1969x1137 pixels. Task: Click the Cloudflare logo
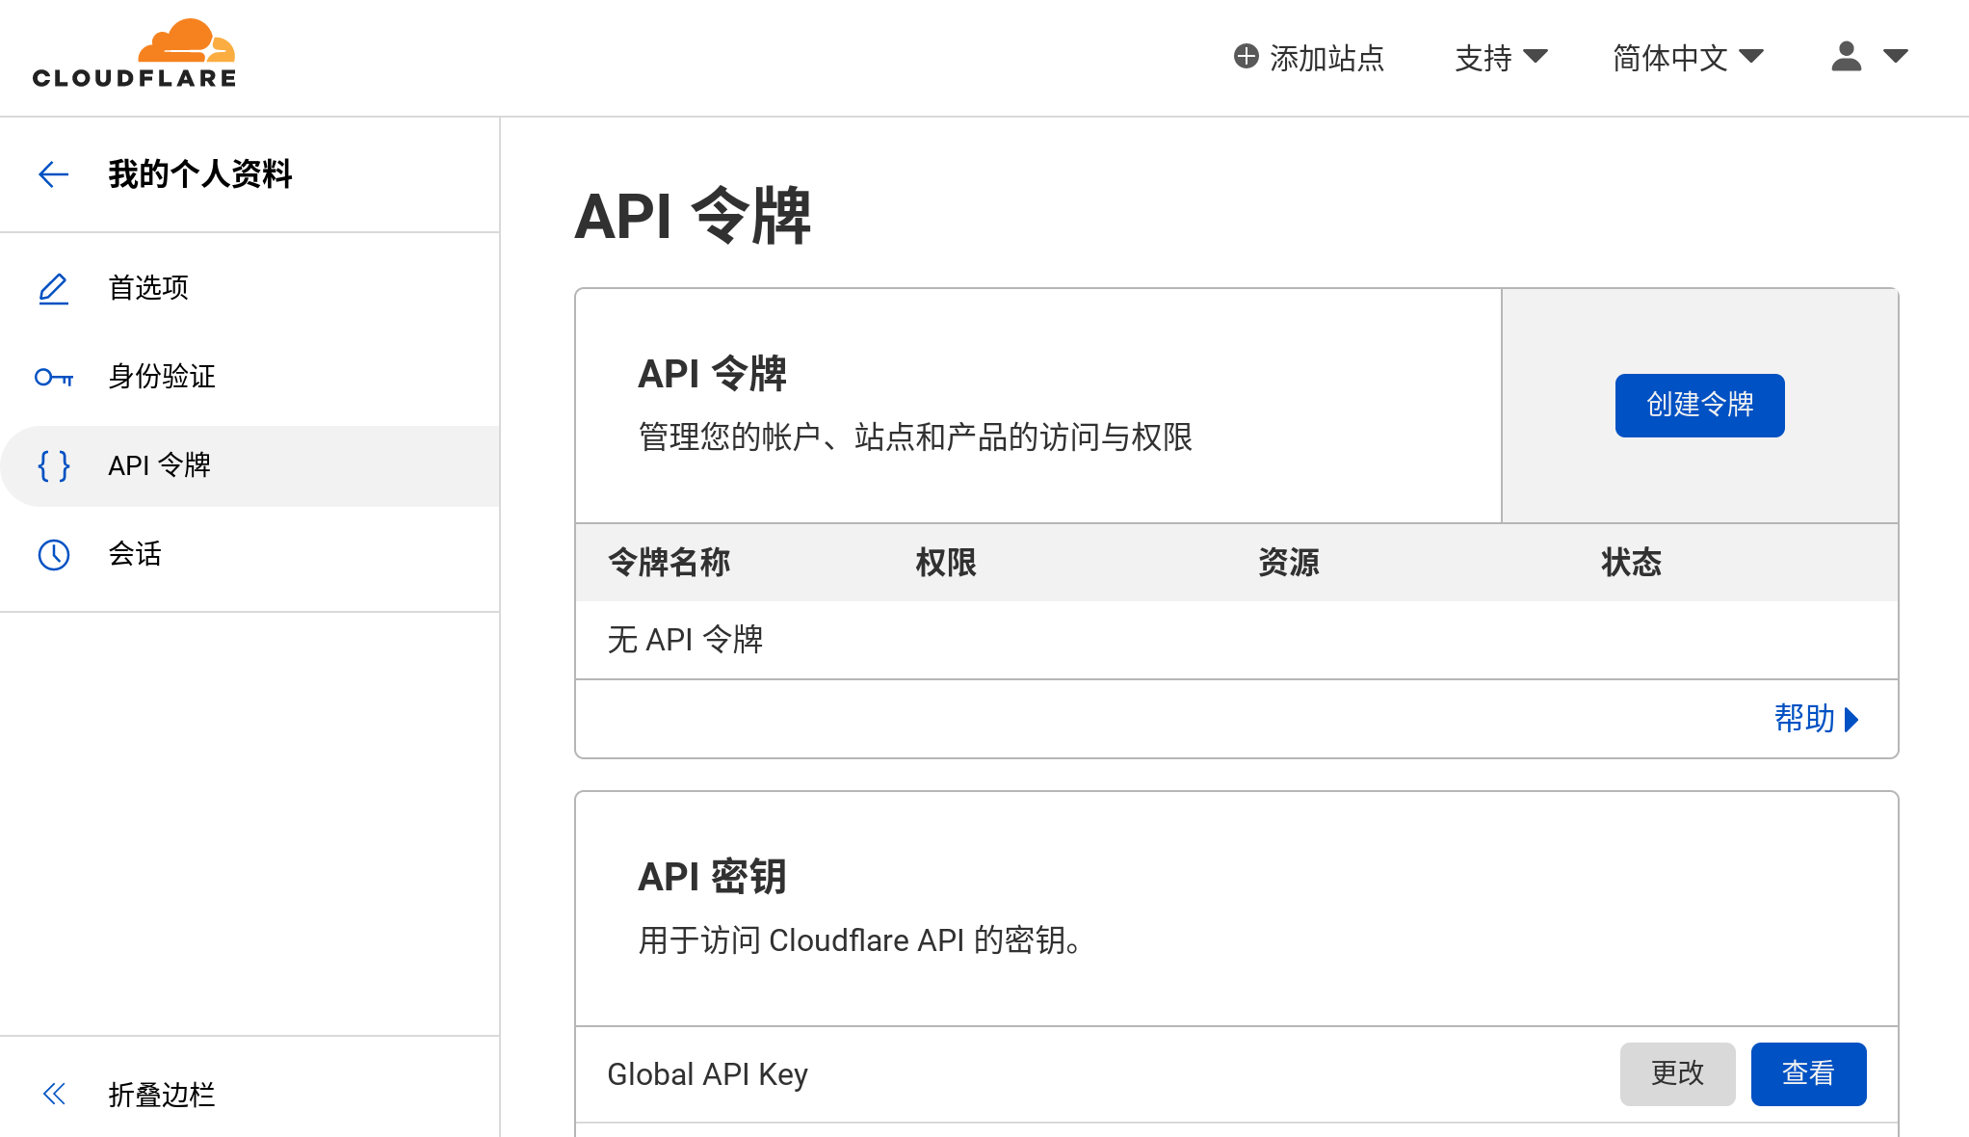coord(134,54)
